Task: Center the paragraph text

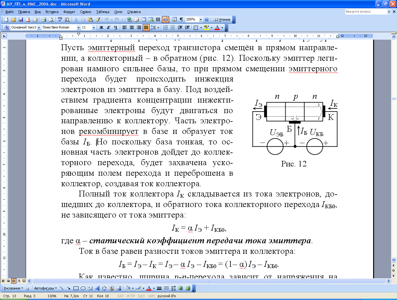Action: [x=132, y=28]
